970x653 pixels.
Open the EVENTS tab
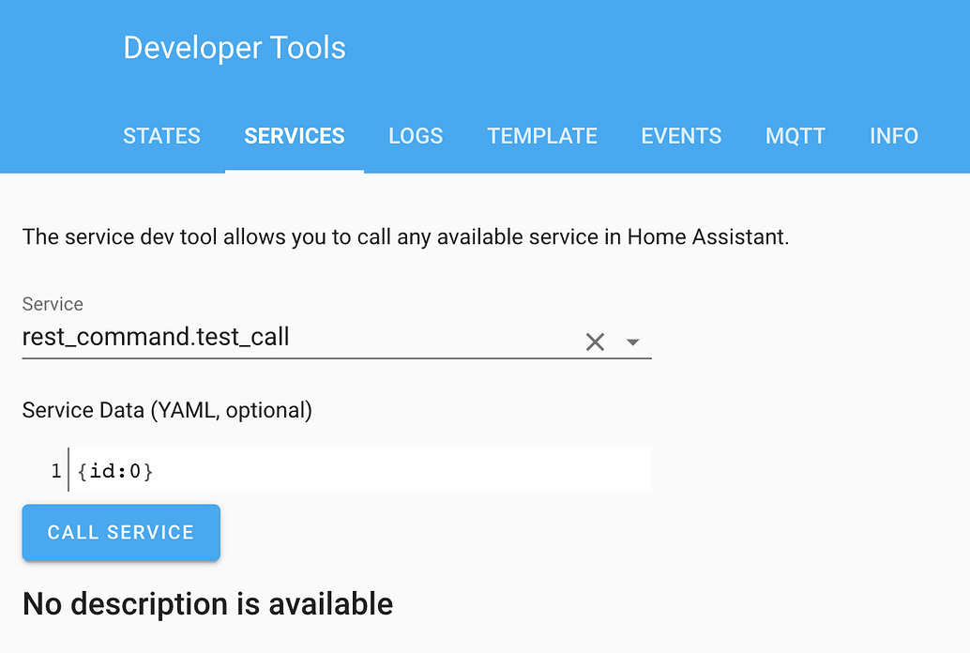681,136
